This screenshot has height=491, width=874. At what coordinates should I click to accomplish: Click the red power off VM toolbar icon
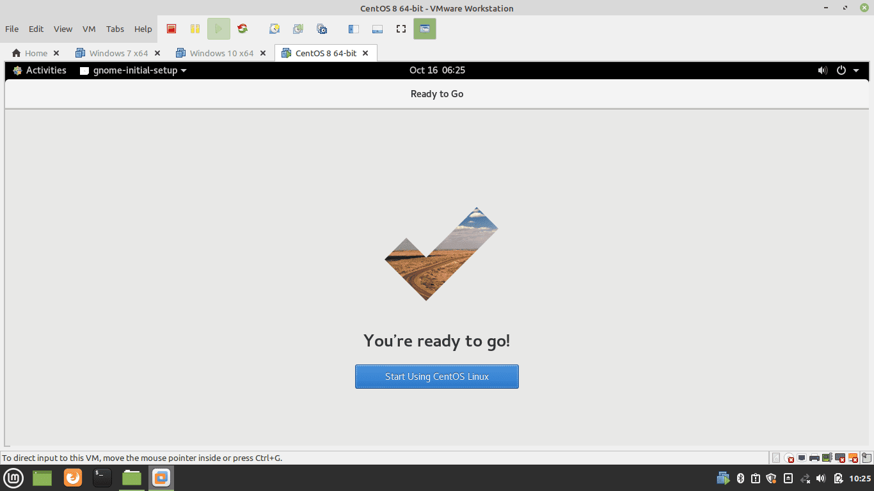pyautogui.click(x=171, y=29)
